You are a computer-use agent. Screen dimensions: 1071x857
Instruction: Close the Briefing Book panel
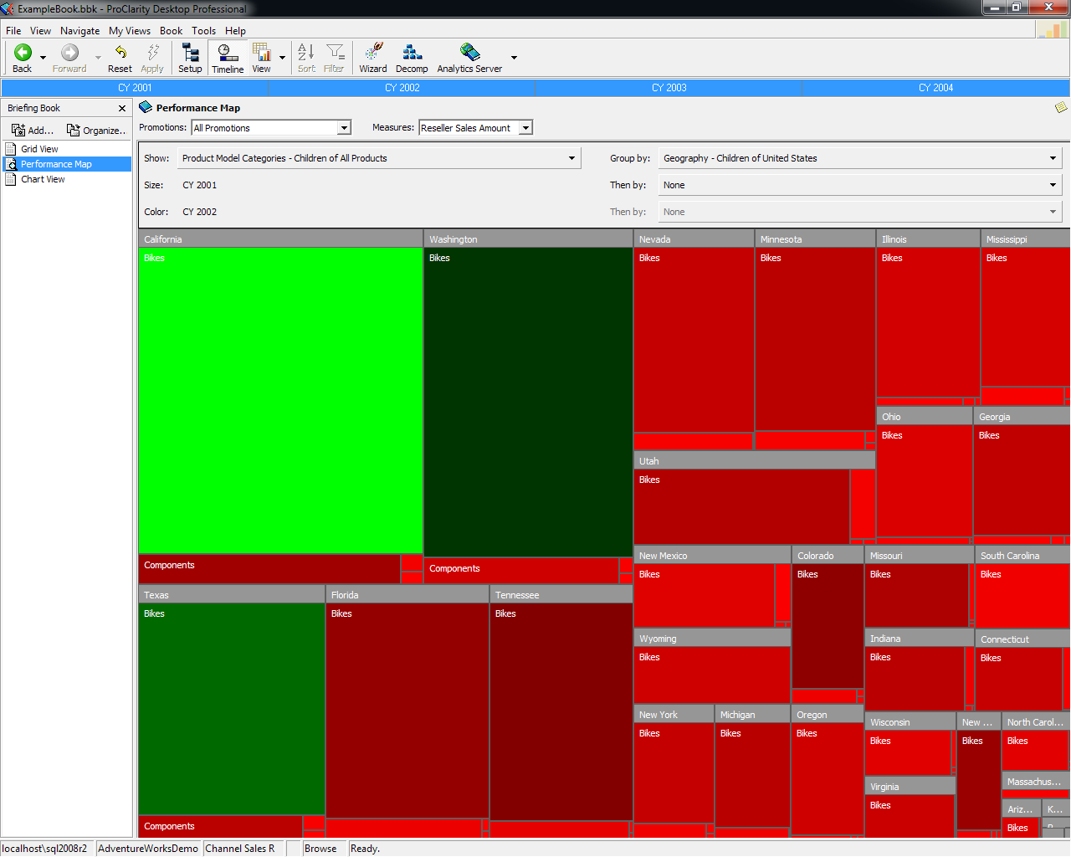[122, 109]
